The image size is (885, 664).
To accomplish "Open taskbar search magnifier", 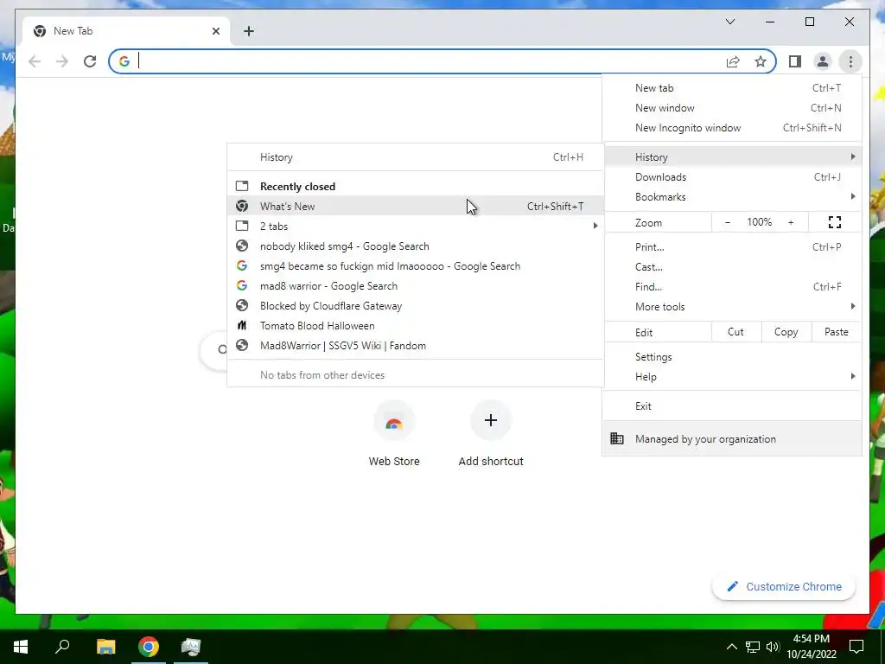I will click(62, 647).
